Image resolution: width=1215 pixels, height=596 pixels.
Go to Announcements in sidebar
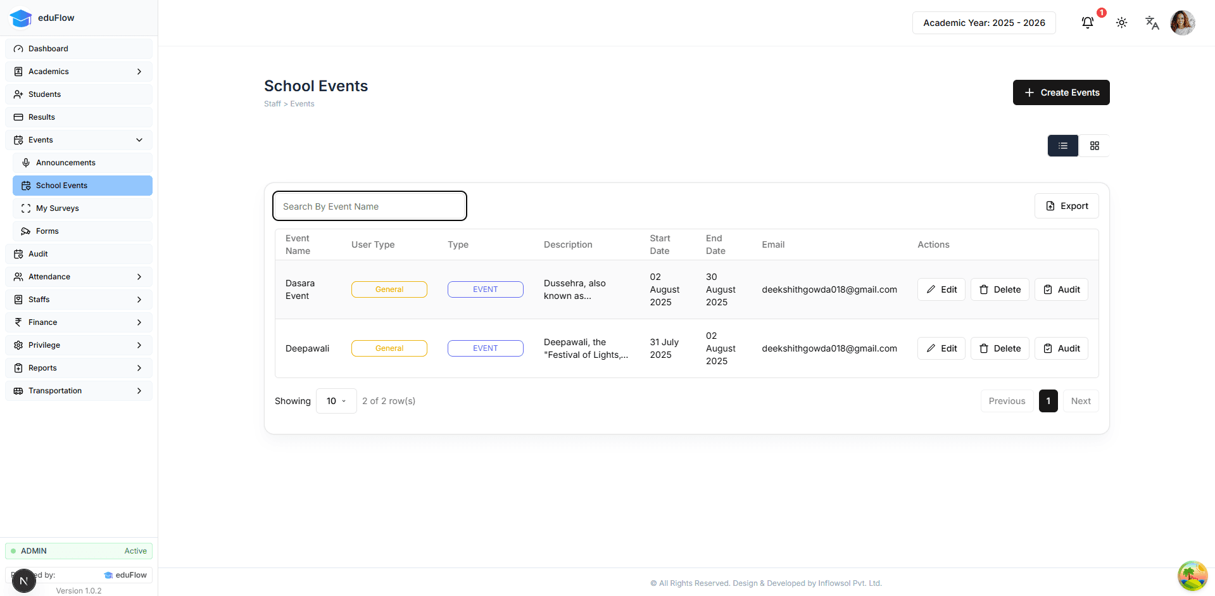pyautogui.click(x=66, y=163)
